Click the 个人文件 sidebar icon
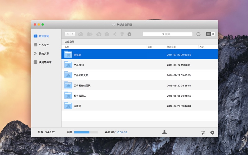This screenshot has height=155, width=248. click(x=35, y=45)
